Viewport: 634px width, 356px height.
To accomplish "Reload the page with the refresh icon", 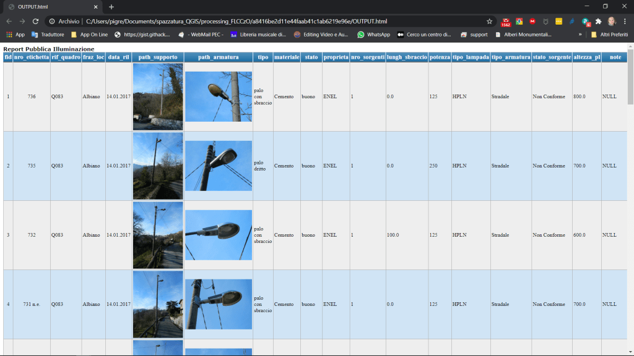I will [x=35, y=21].
